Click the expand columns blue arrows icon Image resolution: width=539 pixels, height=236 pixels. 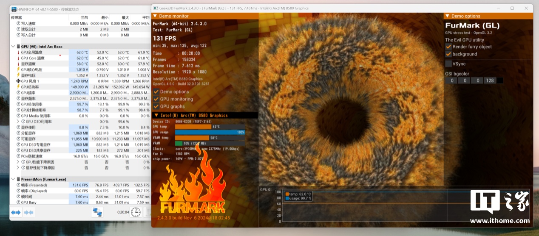[16, 212]
